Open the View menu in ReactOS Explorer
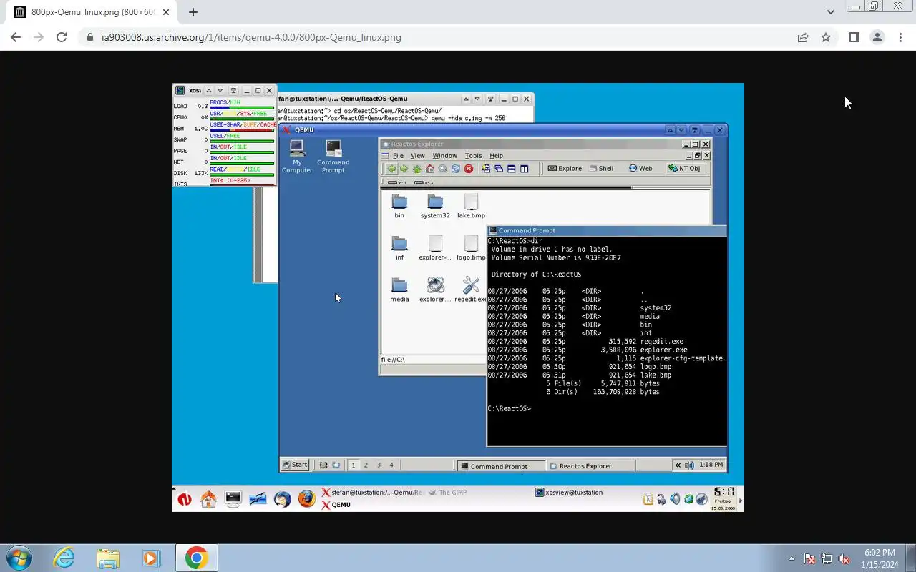 pyautogui.click(x=418, y=155)
